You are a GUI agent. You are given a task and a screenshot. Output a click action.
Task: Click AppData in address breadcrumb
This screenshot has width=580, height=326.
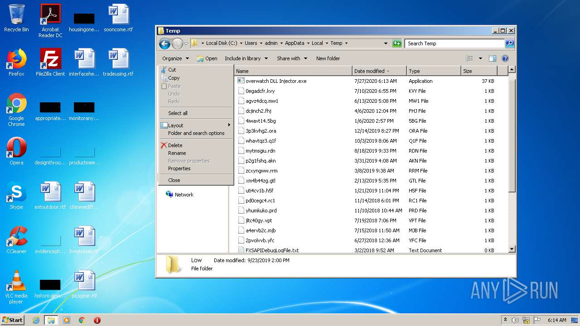point(295,43)
